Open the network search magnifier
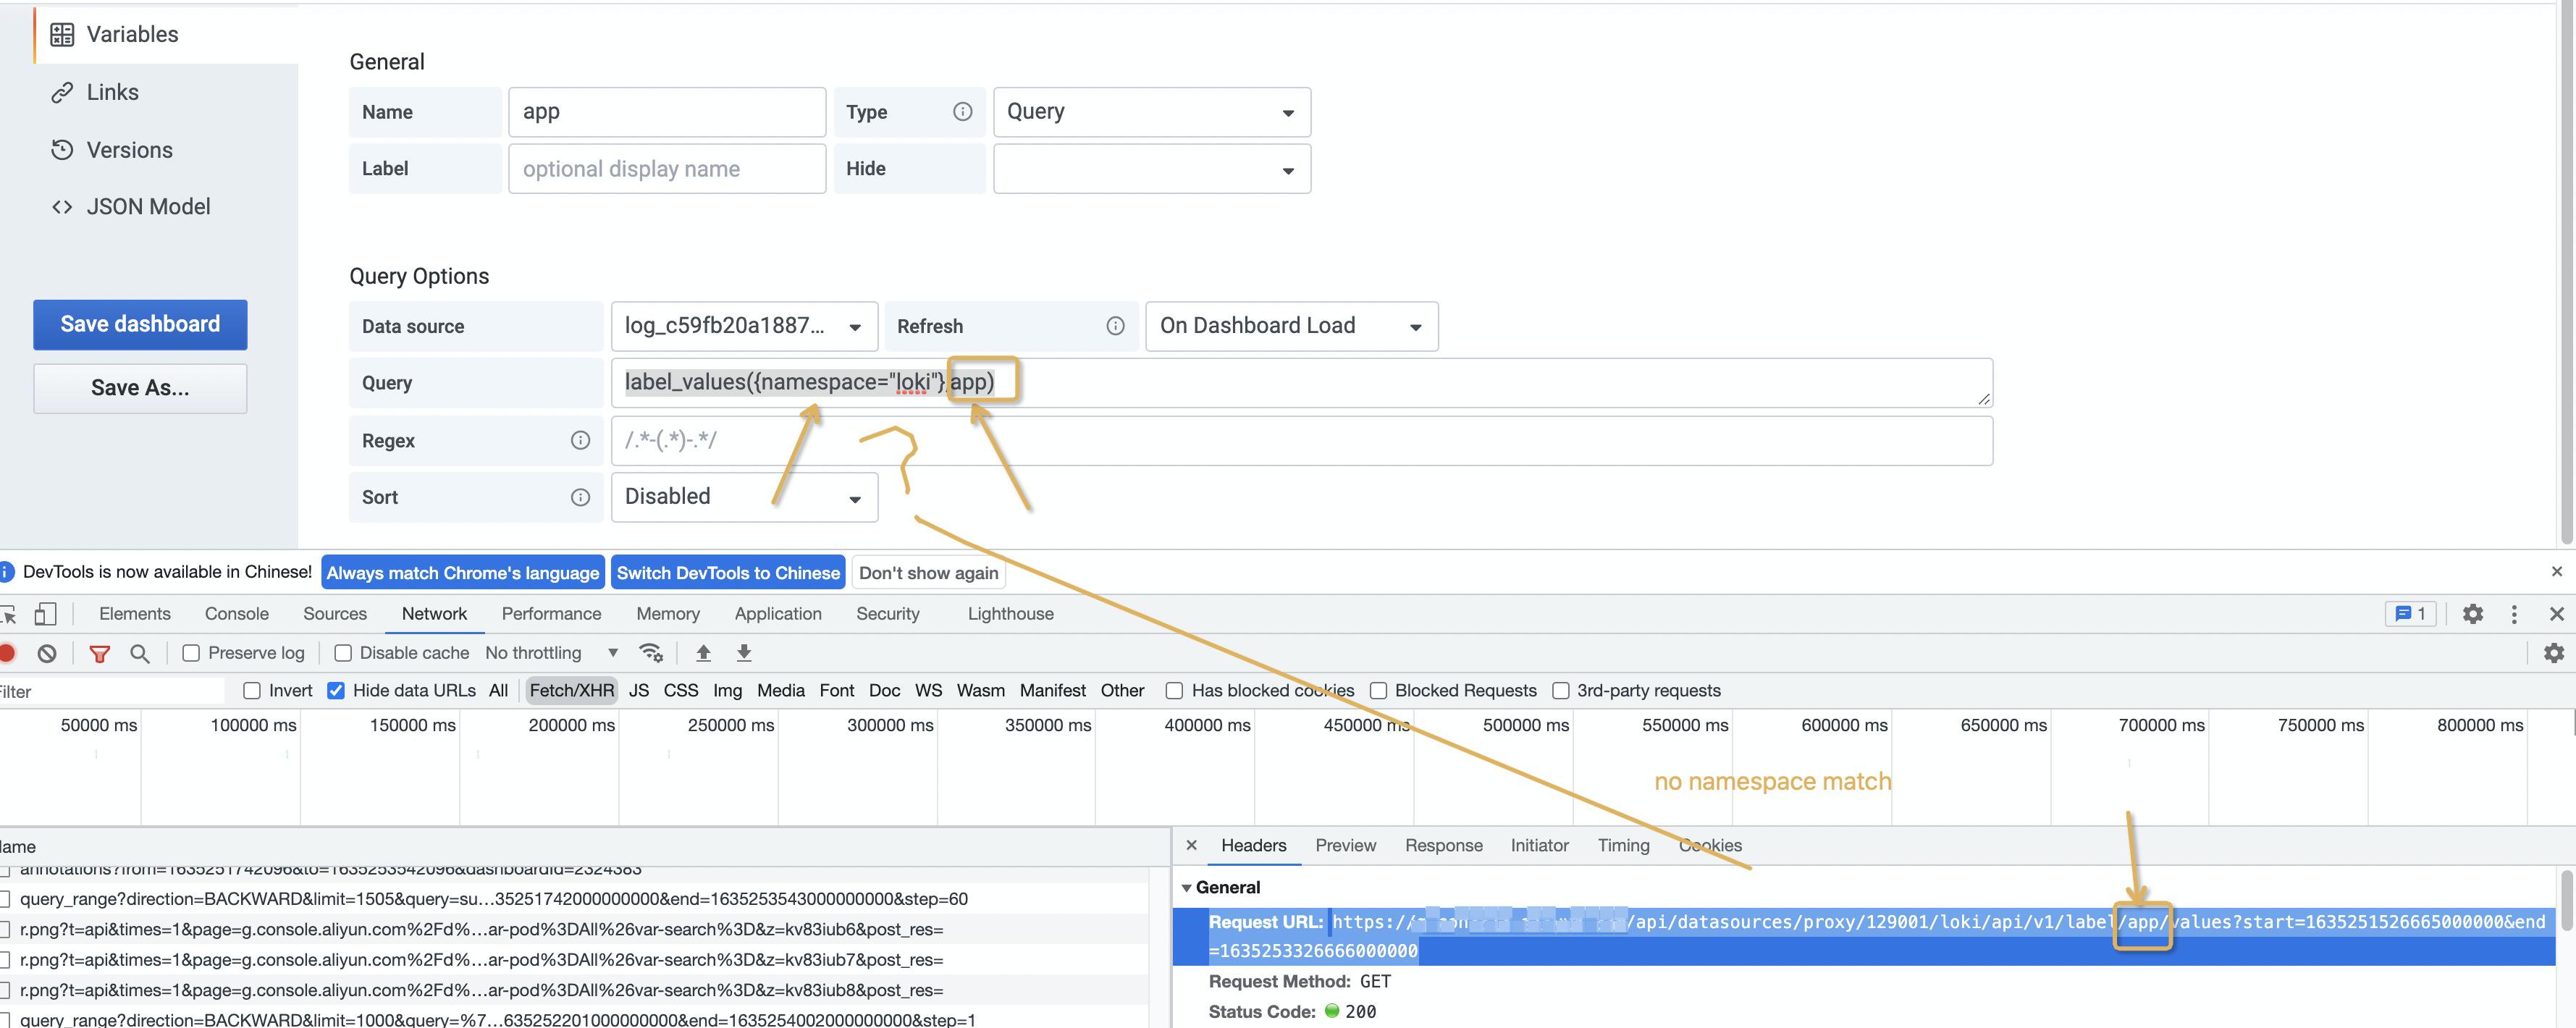 tap(139, 653)
